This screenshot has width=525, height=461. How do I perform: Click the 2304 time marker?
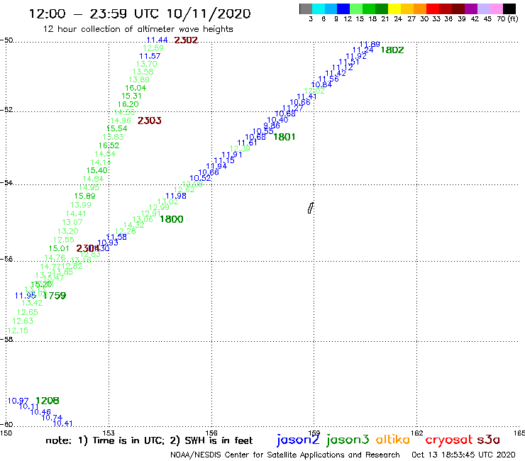click(88, 248)
